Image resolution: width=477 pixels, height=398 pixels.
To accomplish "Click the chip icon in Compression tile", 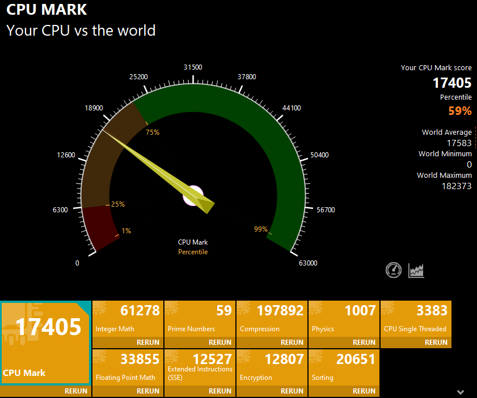I will tap(244, 308).
